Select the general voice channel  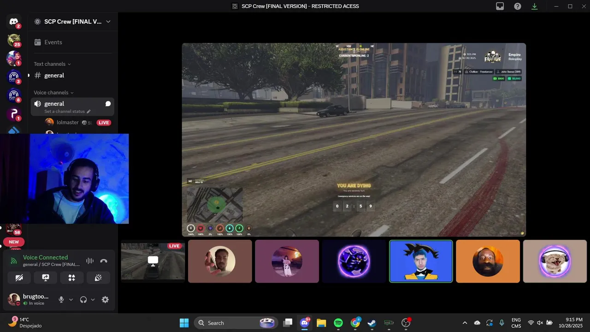(72, 107)
